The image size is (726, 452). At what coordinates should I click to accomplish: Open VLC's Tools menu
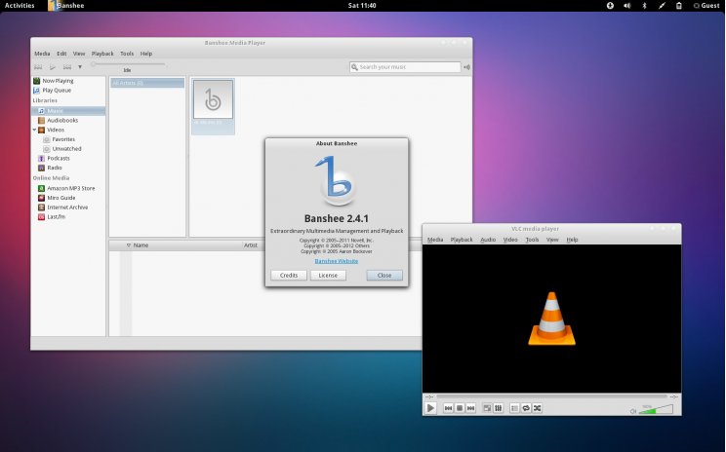(x=532, y=240)
